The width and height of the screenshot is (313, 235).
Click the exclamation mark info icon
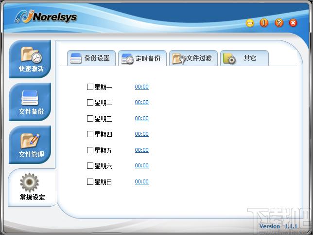pyautogui.click(x=264, y=23)
